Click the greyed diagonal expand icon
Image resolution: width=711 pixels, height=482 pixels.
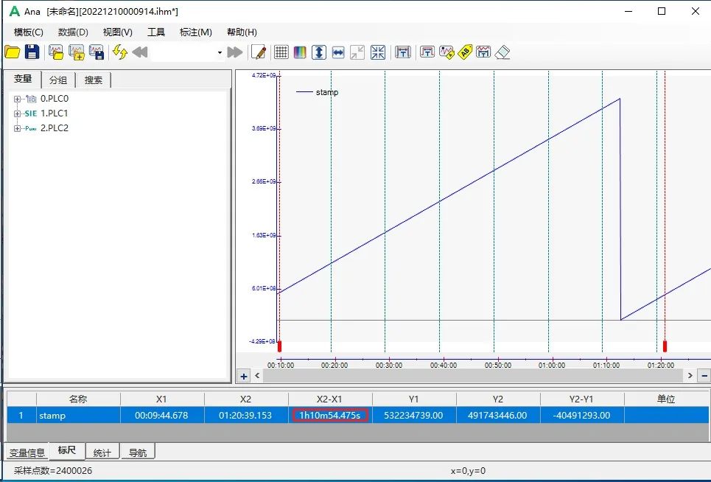tap(357, 52)
